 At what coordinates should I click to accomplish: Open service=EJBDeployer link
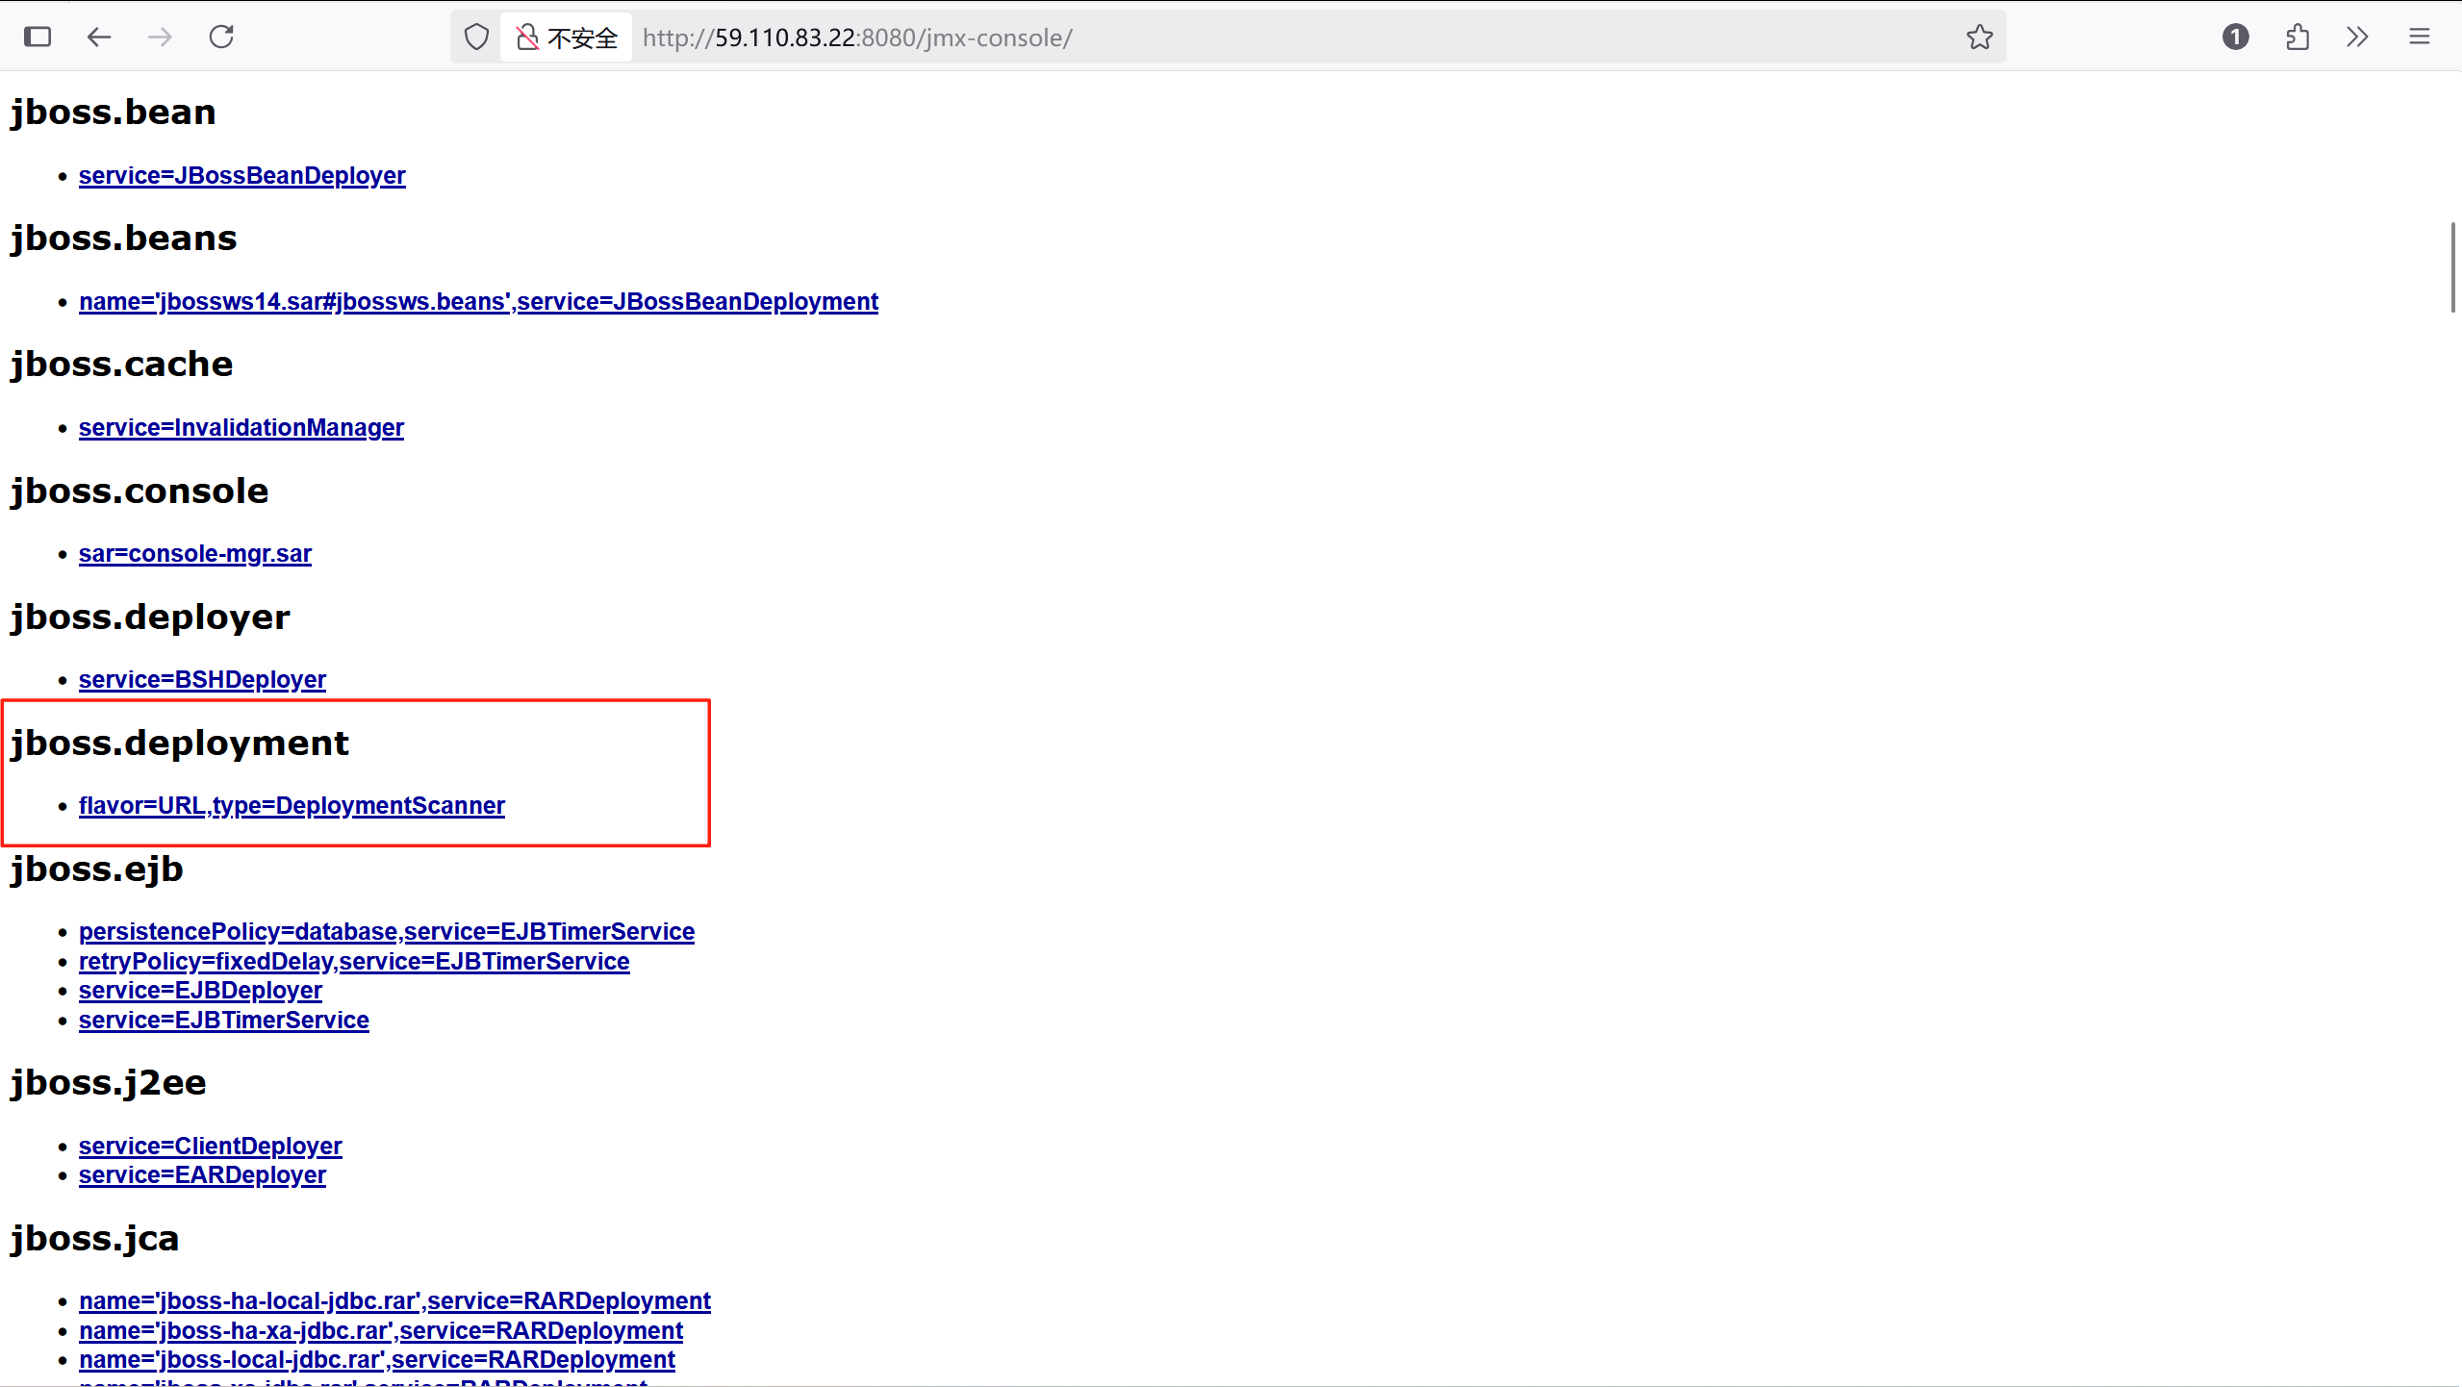pos(200,991)
